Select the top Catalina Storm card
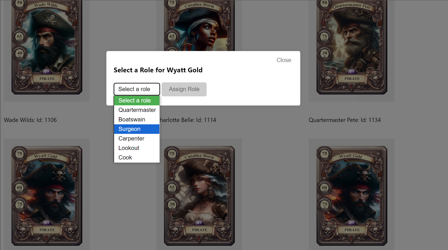The width and height of the screenshot is (448, 250). (199, 25)
